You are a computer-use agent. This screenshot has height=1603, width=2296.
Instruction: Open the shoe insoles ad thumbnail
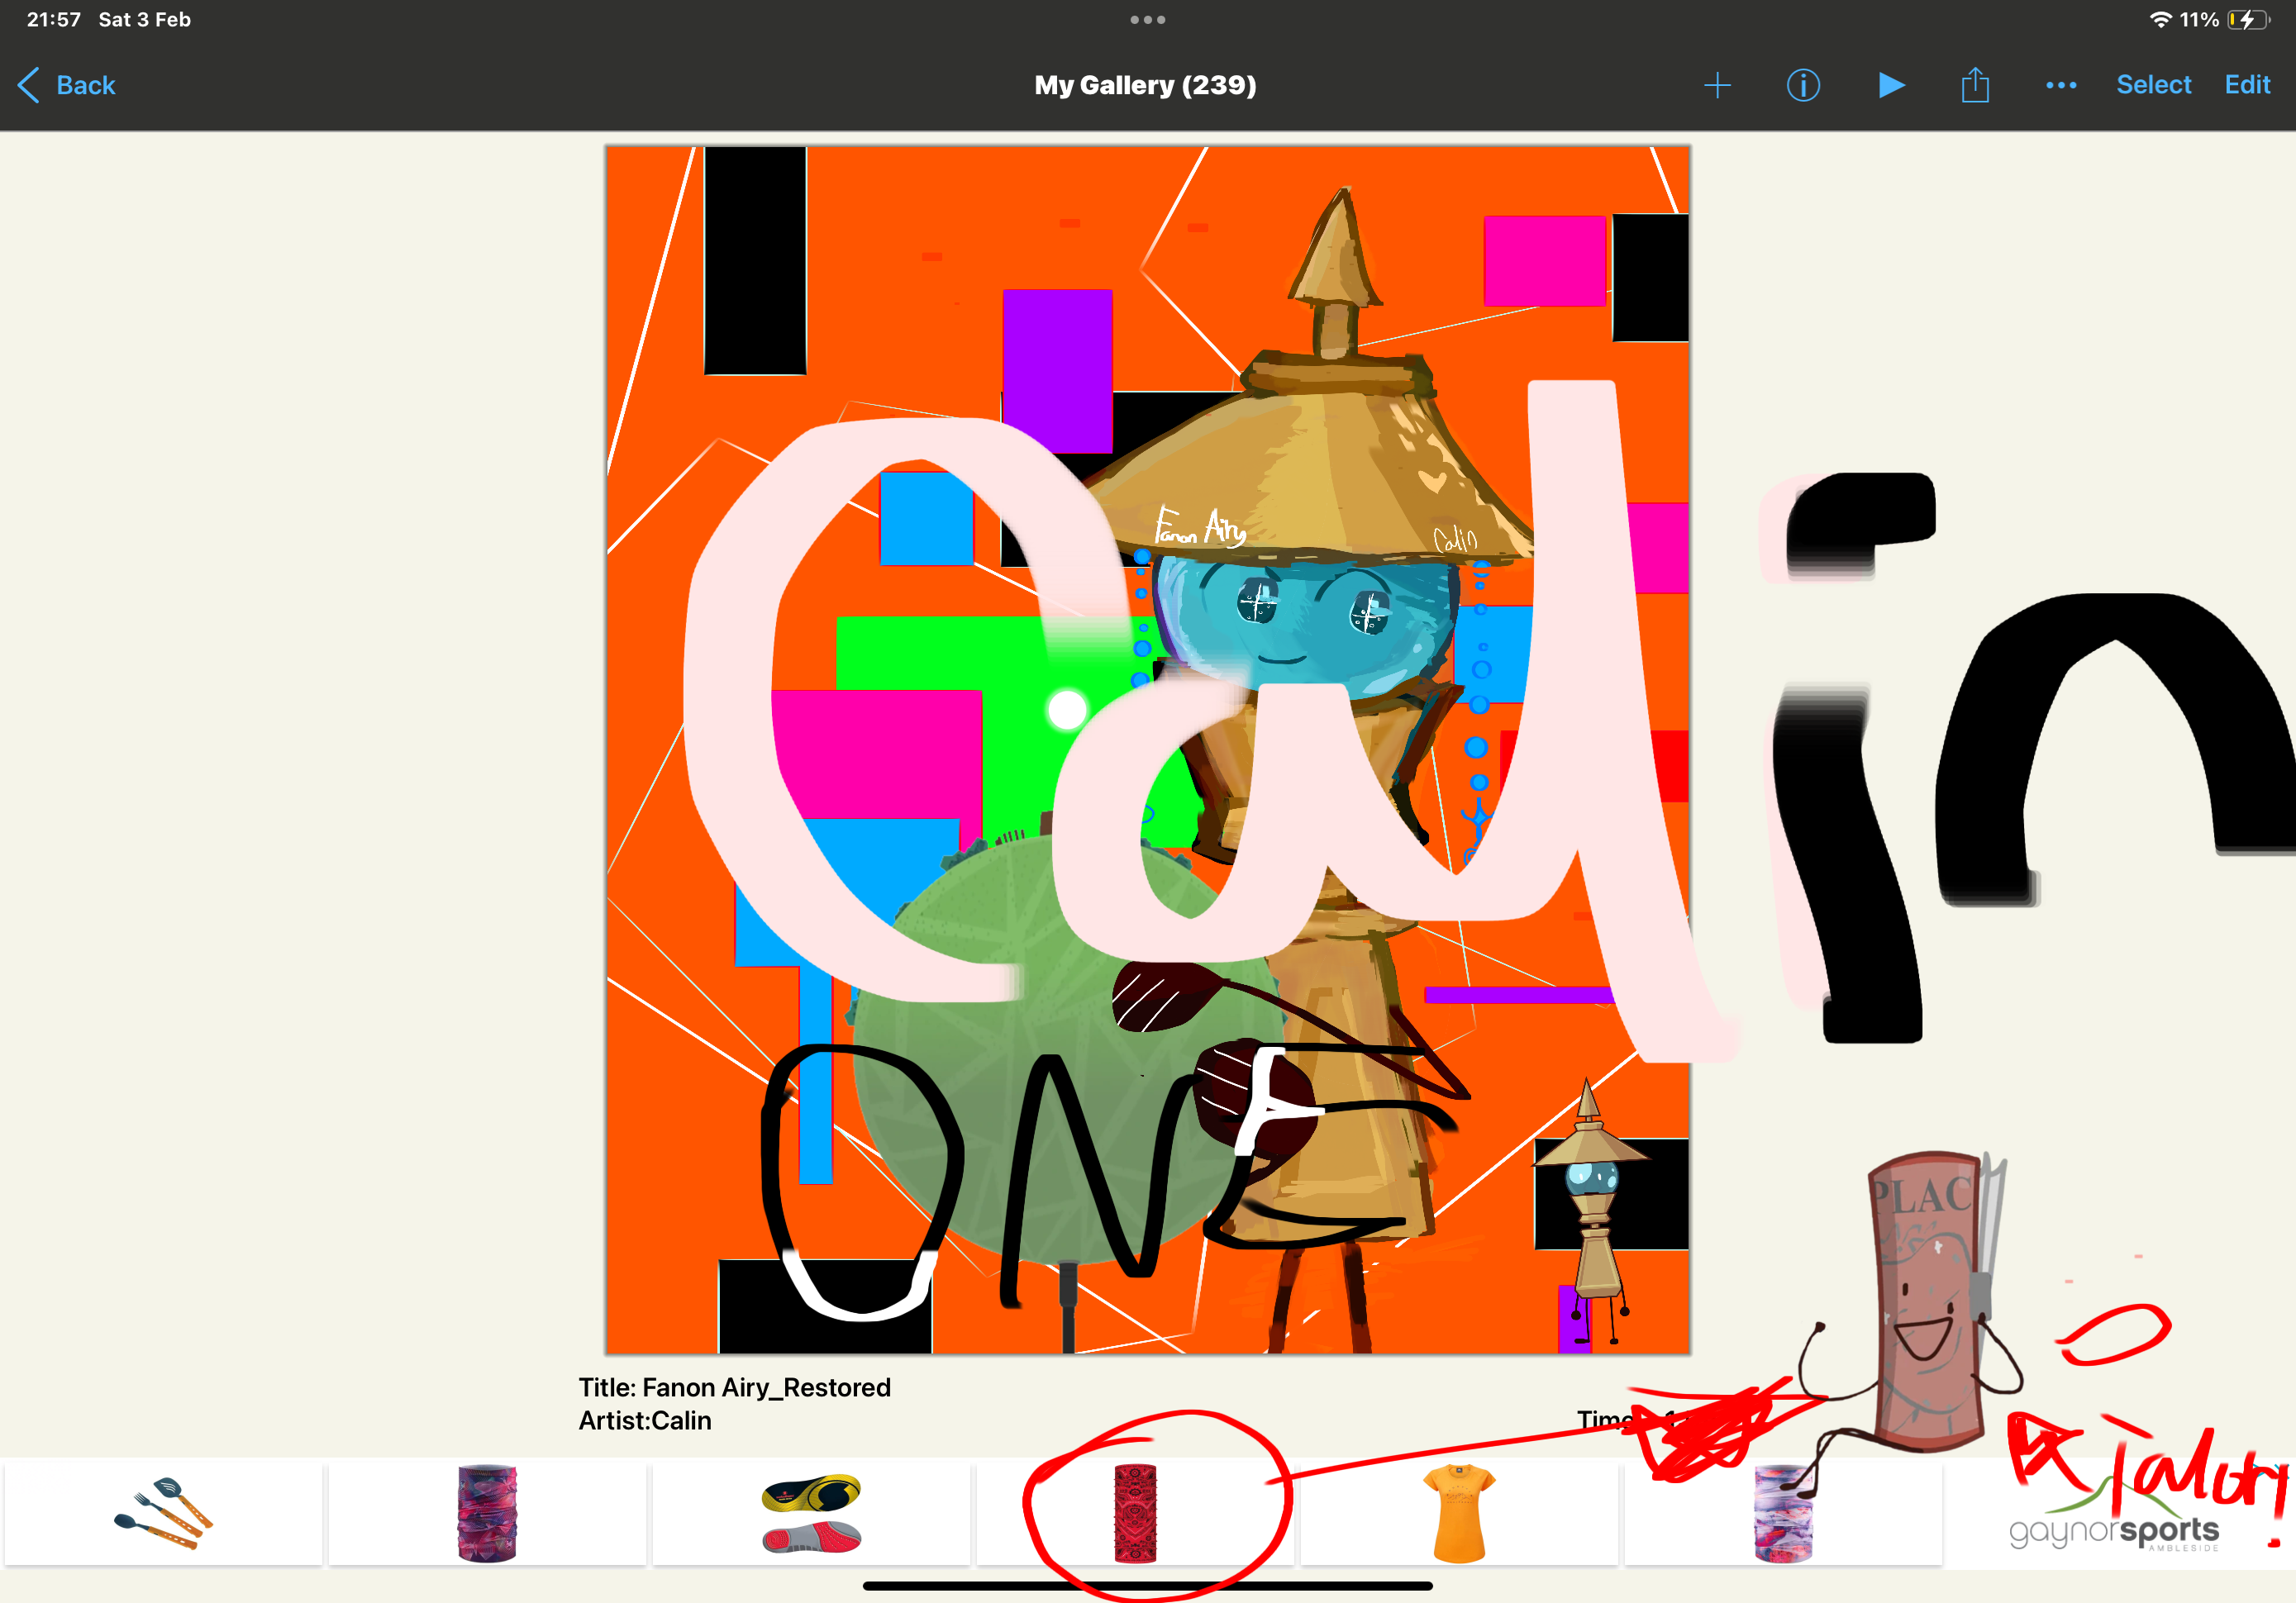coord(811,1512)
